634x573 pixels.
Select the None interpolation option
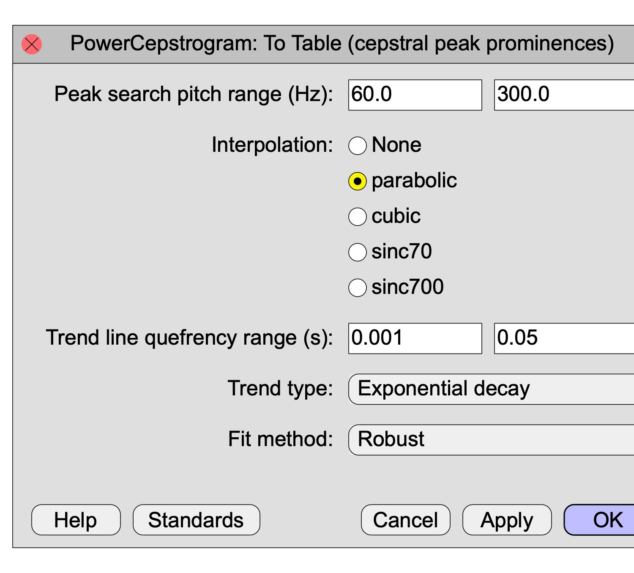(x=358, y=146)
